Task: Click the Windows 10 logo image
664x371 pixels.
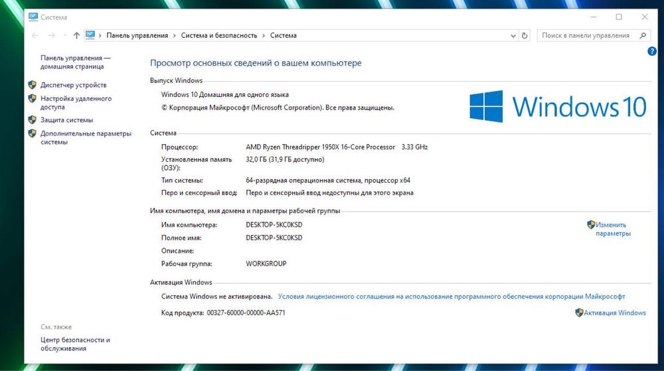Action: click(x=558, y=106)
